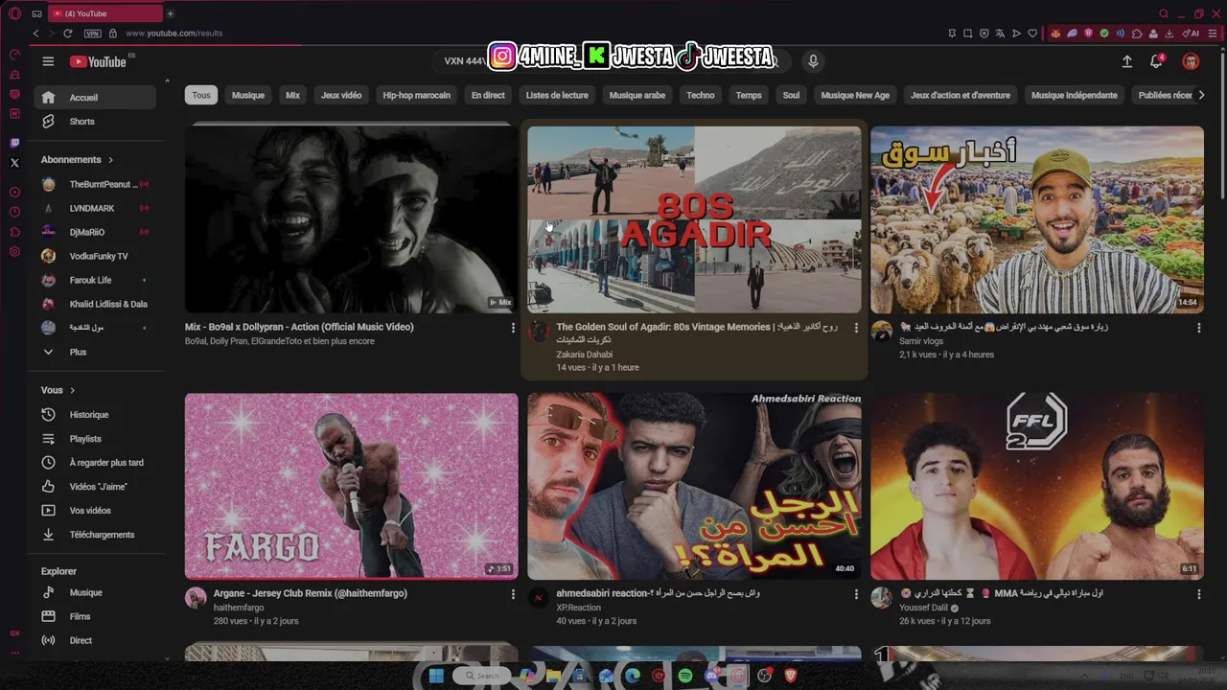The image size is (1227, 690).
Task: Start voice search with the microphone icon
Action: tap(813, 61)
